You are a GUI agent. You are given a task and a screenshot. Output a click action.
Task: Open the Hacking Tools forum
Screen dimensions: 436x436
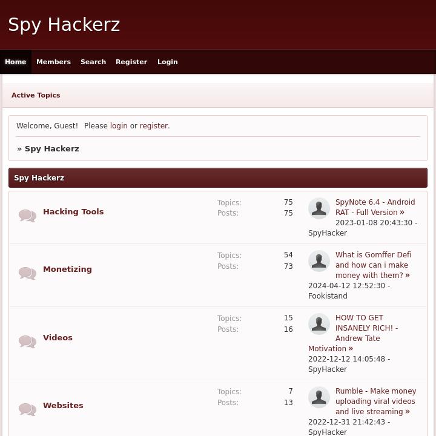point(73,211)
